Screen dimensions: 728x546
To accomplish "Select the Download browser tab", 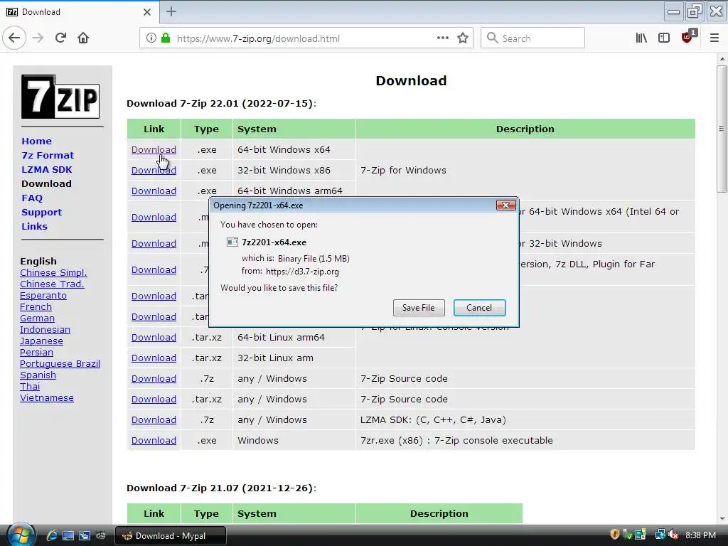I will click(x=79, y=12).
